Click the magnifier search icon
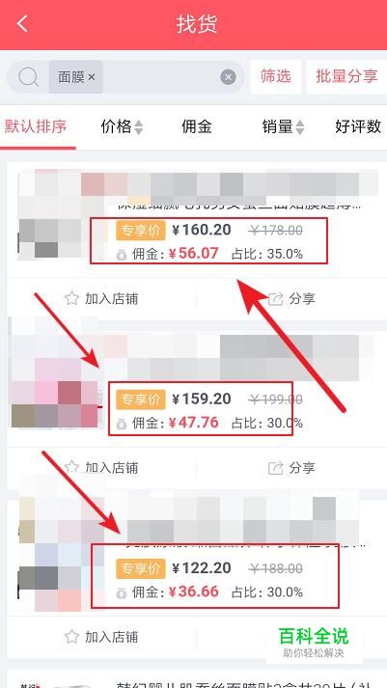 coord(28,77)
